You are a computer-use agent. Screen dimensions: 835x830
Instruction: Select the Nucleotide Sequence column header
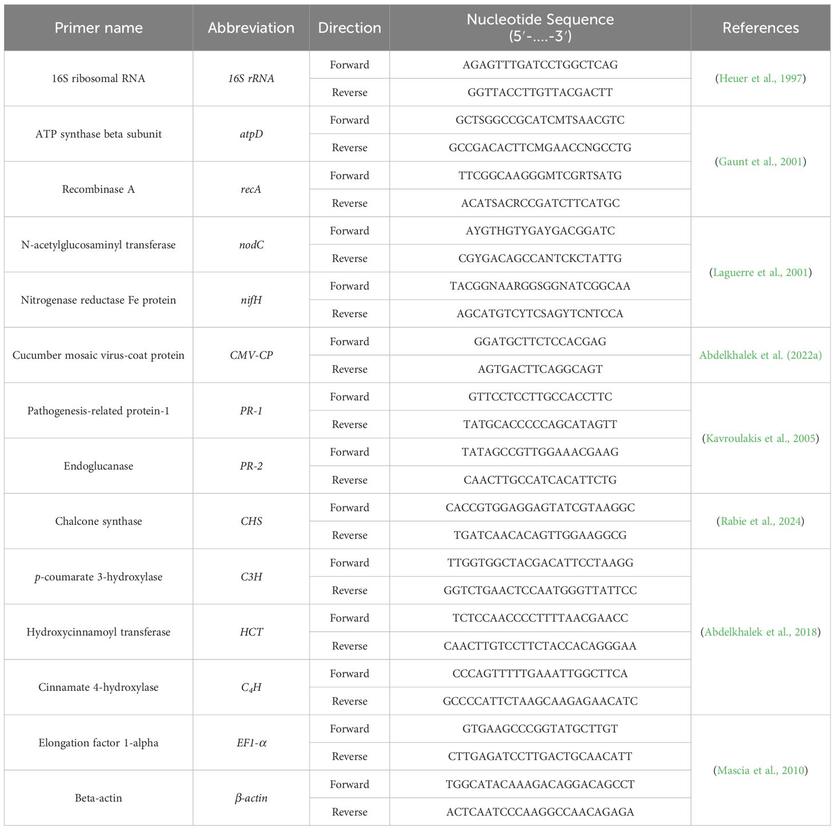click(540, 27)
